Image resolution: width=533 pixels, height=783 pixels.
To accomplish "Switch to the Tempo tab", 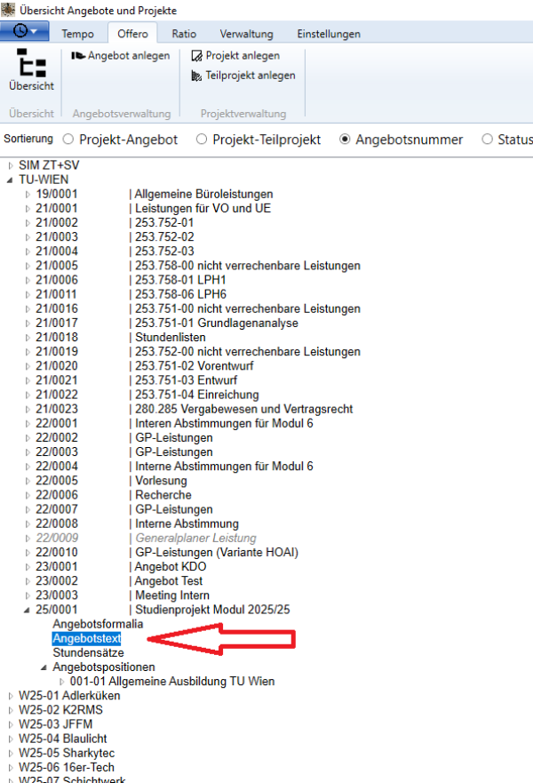I will click(x=77, y=34).
